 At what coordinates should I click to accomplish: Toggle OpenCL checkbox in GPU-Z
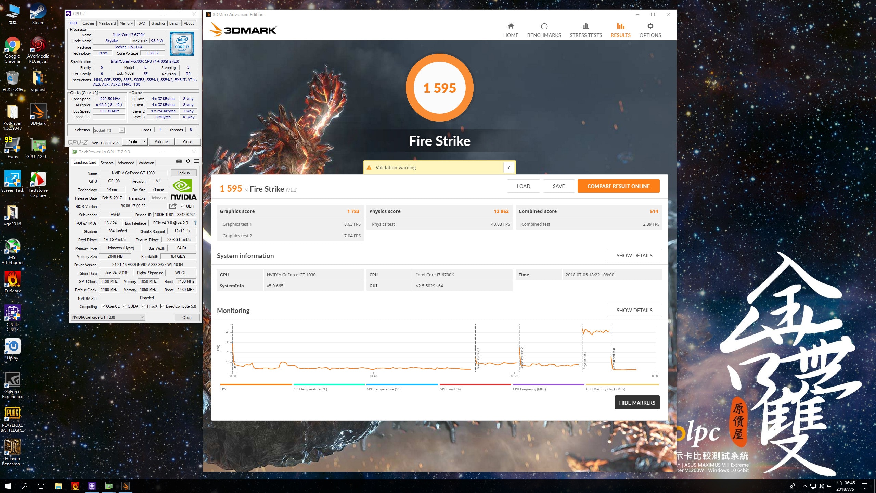[103, 306]
